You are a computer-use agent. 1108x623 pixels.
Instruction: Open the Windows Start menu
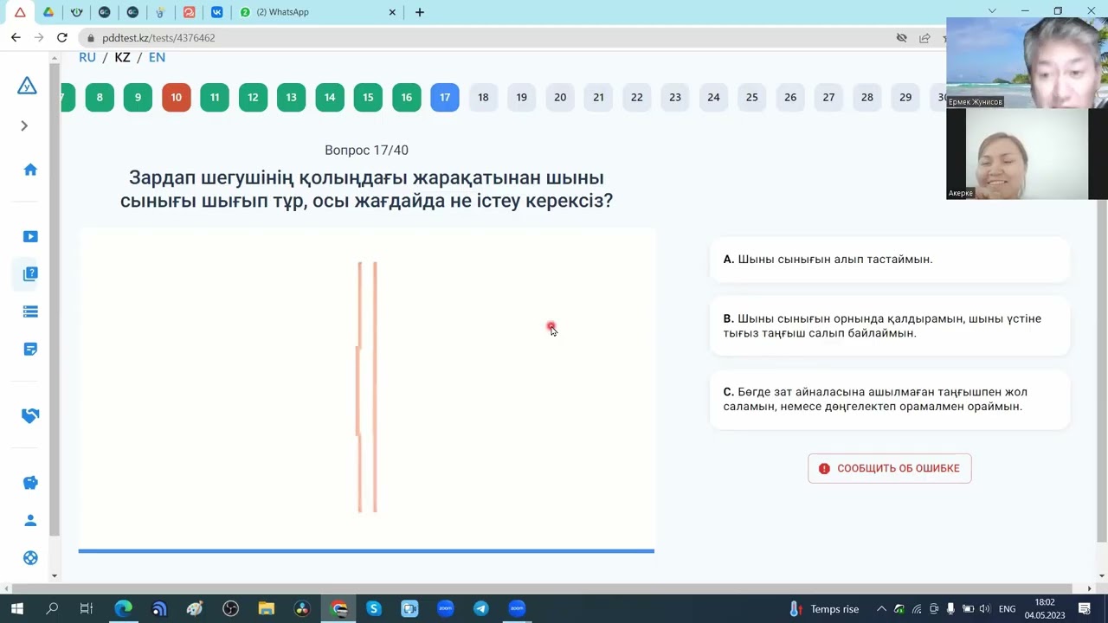(16, 608)
